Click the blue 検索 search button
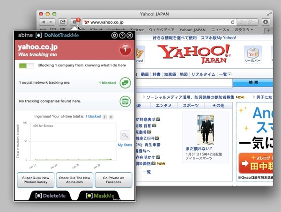281x212 pixels. tap(253, 82)
